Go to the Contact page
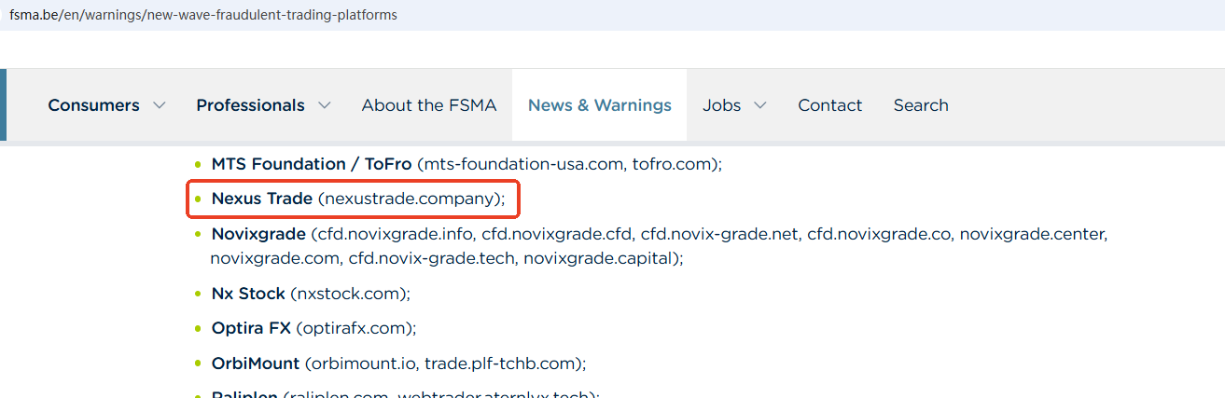 pos(830,105)
